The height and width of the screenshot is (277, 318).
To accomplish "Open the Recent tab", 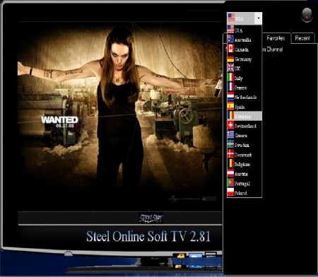I will (x=302, y=38).
